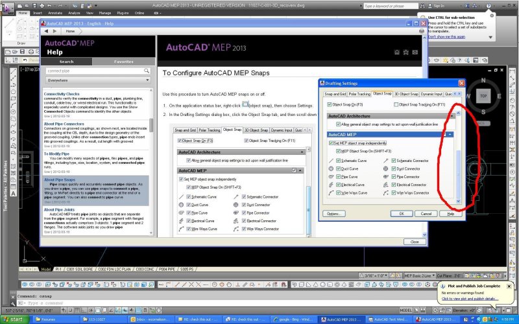Toggle Set MEP object snap independently in dialog

point(331,143)
